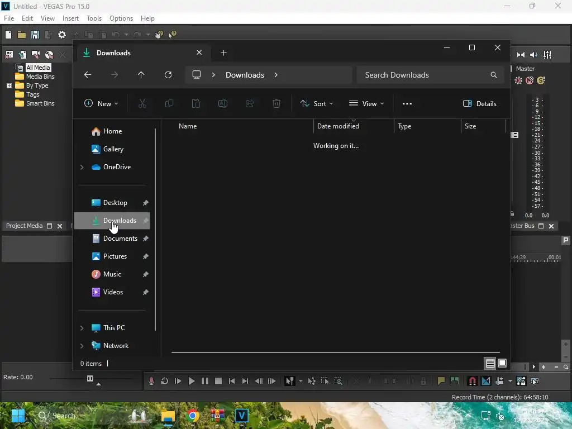The height and width of the screenshot is (429, 572).
Task: Click the New Project icon in VEGAS toolbar
Action: click(8, 35)
